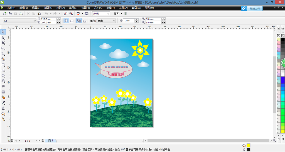
Task: Select the Rectangle tool
Action: (x=3, y=65)
